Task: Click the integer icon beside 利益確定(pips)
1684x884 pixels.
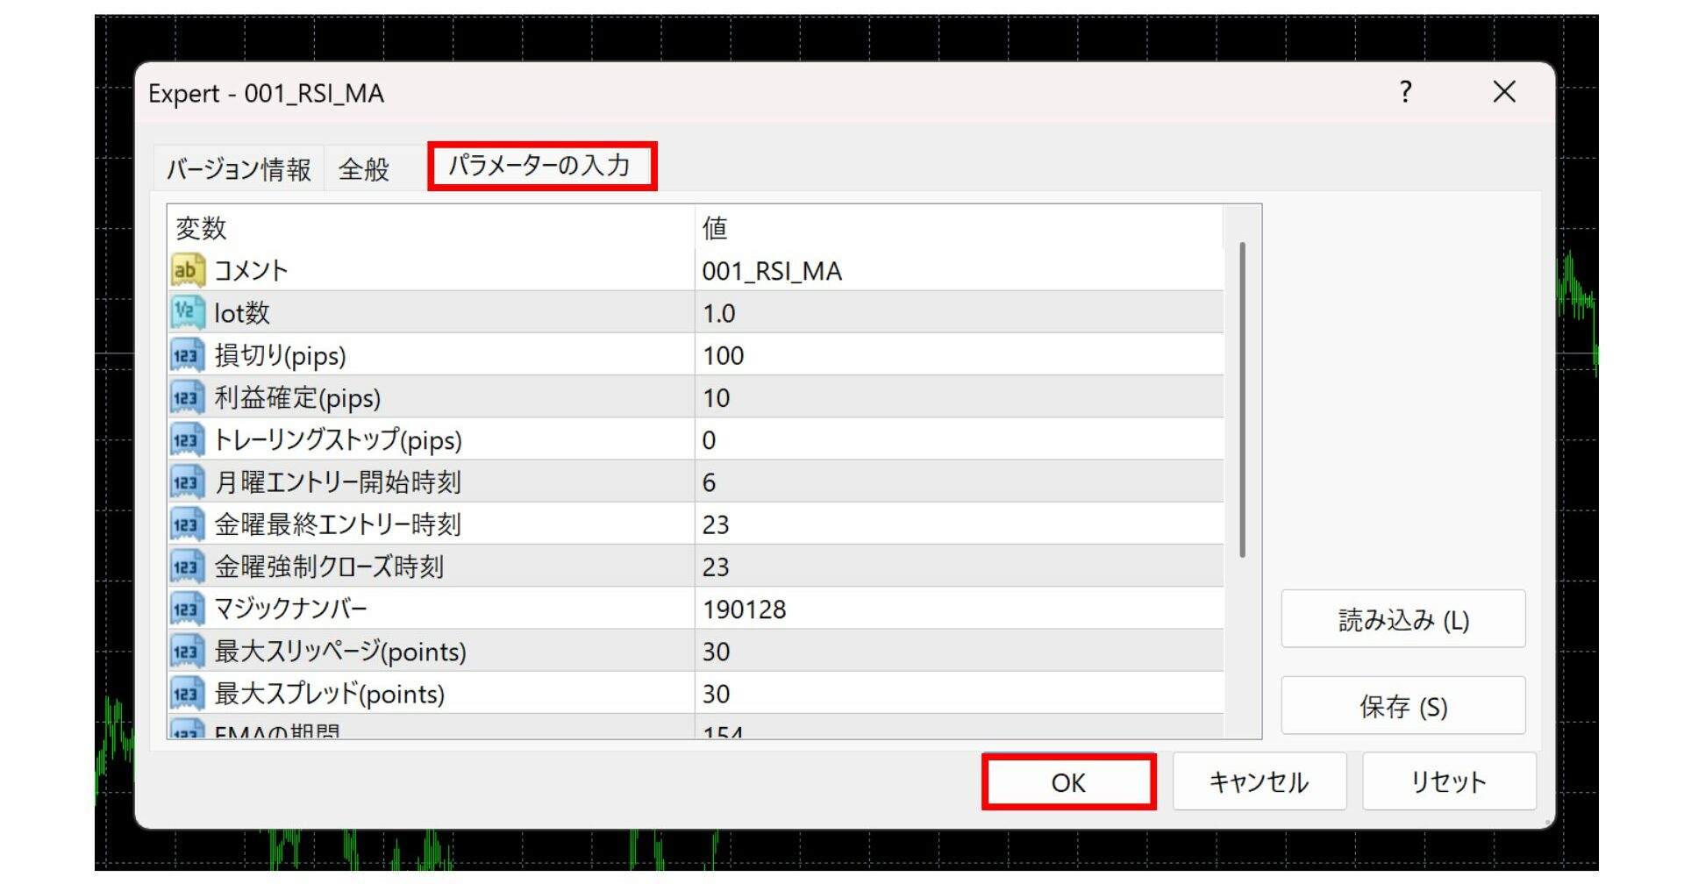Action: [x=187, y=397]
